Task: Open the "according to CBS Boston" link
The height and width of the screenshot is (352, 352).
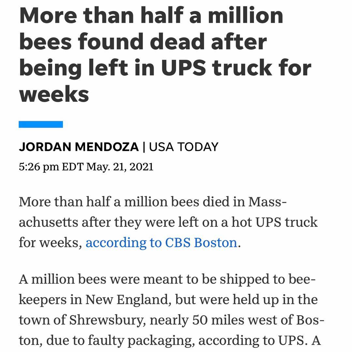Action: pyautogui.click(x=161, y=242)
